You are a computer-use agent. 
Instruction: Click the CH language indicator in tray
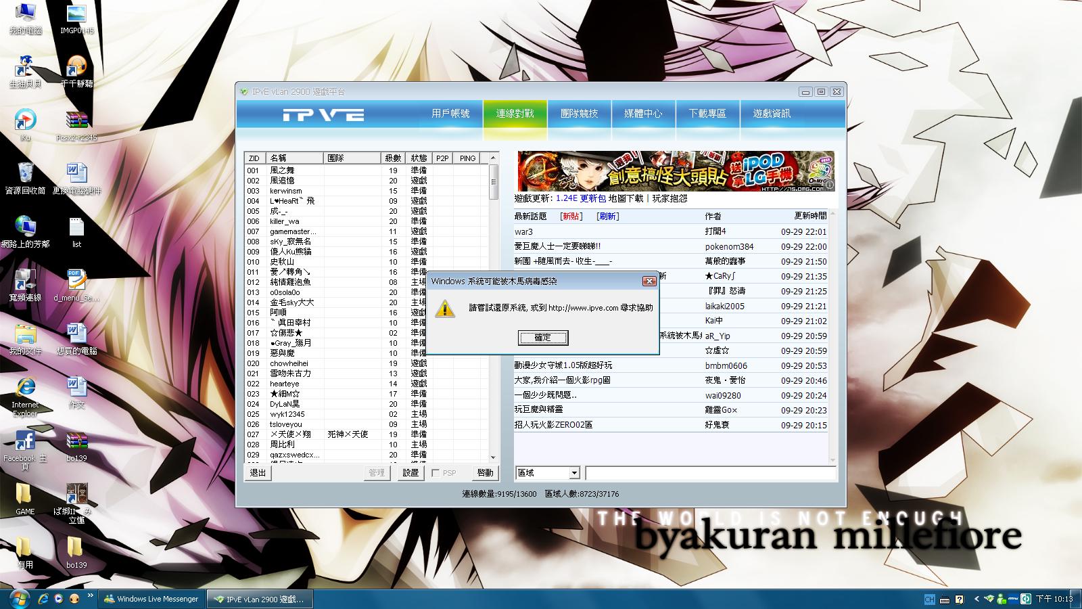pyautogui.click(x=930, y=599)
